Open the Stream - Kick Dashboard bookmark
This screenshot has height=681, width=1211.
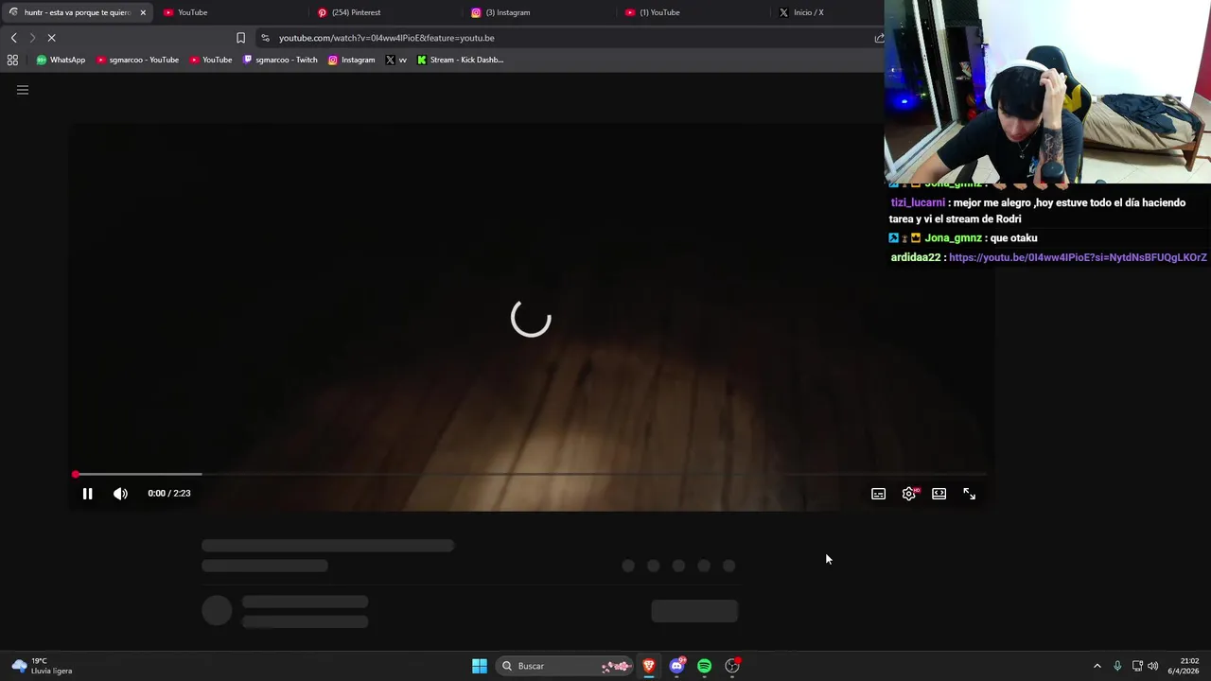click(460, 60)
